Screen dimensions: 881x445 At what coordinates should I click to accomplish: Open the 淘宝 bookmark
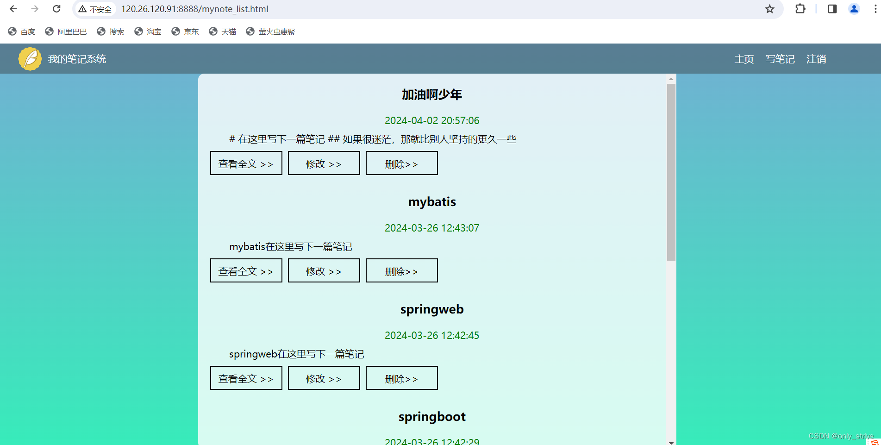(148, 31)
